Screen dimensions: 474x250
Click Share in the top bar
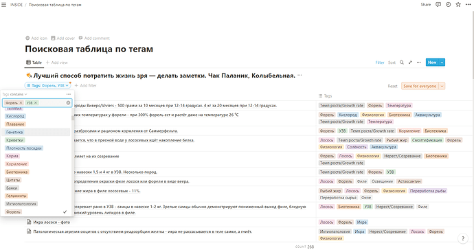(425, 5)
